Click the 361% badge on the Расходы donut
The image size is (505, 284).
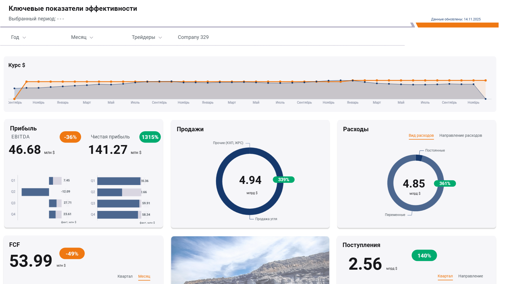(445, 183)
